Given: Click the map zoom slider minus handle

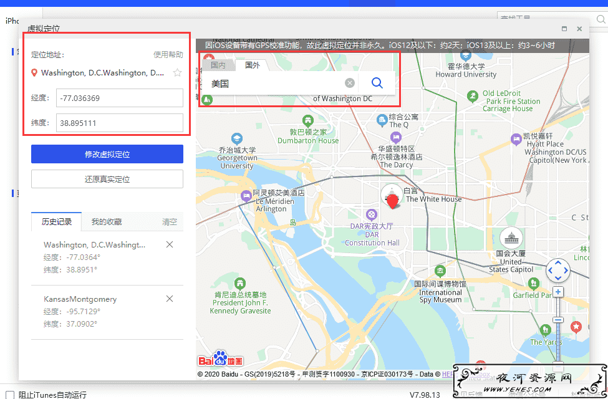Looking at the screenshot, I should 558,320.
